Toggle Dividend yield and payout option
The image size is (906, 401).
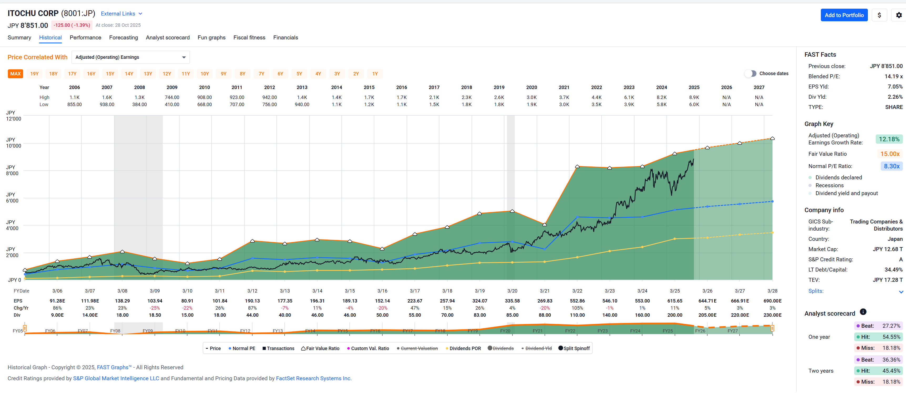[810, 193]
